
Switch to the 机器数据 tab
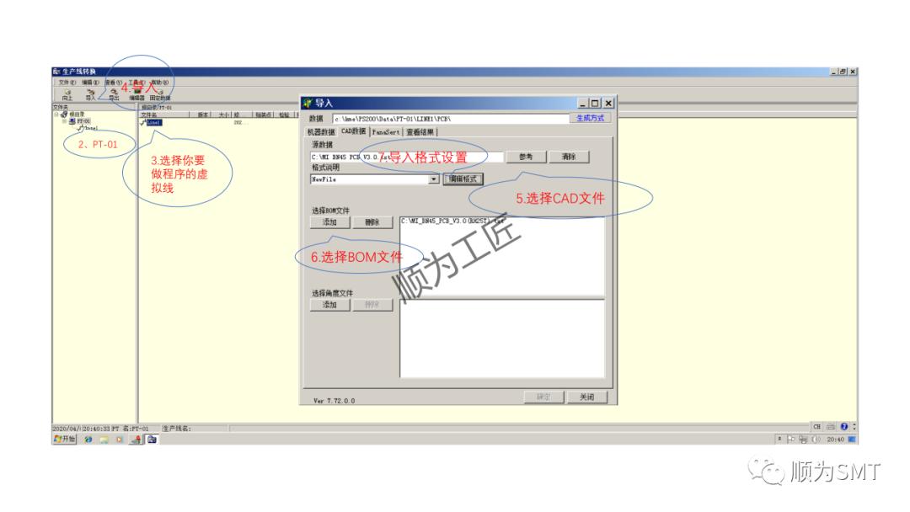[321, 132]
